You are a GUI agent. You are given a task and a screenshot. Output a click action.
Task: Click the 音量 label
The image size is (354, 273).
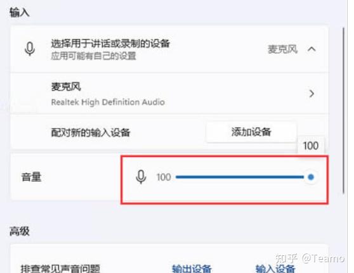[31, 177]
